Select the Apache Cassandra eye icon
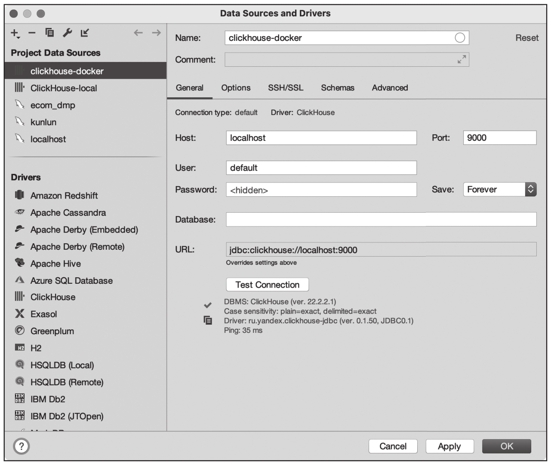 [19, 212]
